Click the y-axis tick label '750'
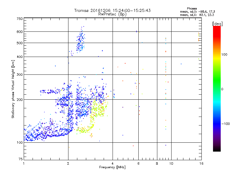Screen dimensions: 237x178 click(20, 19)
